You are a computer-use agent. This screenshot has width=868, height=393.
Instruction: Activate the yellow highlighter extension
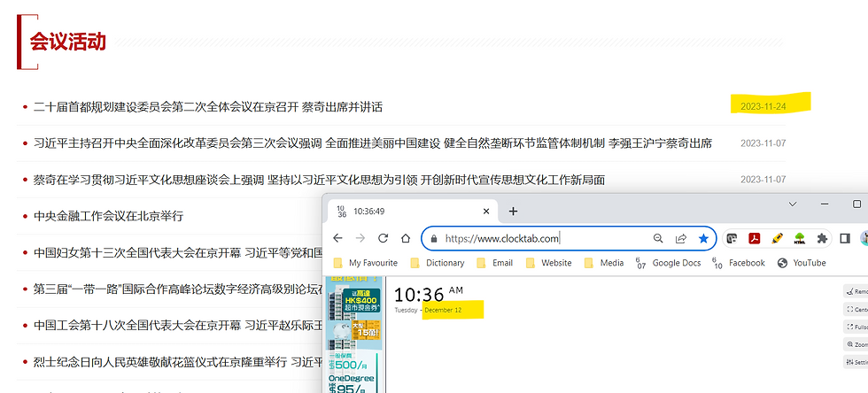778,239
